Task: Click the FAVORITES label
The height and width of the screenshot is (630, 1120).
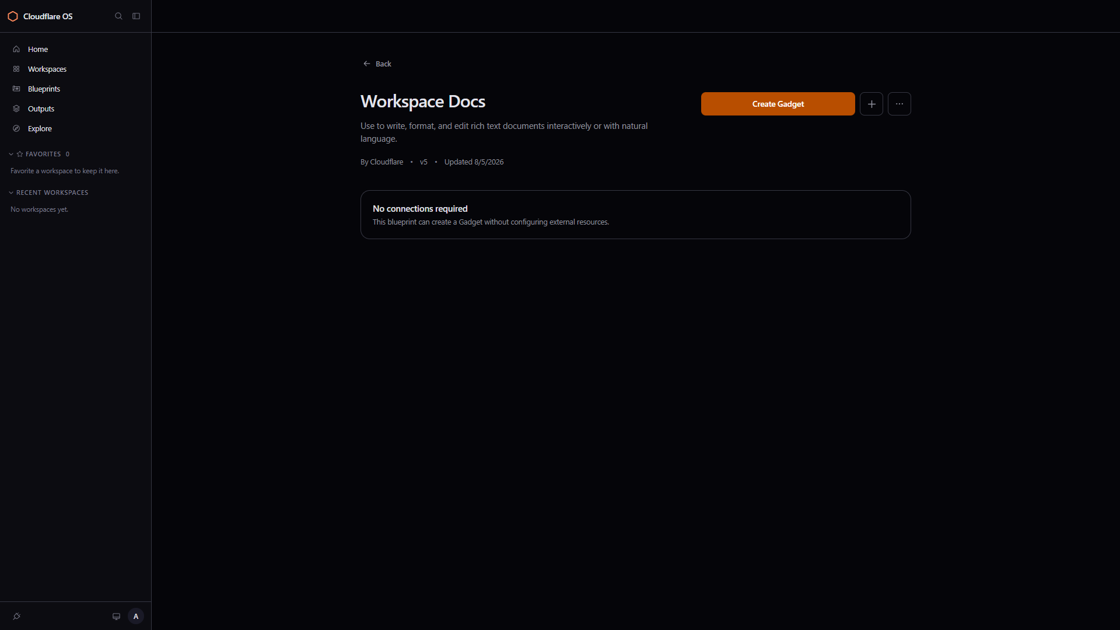Action: click(x=43, y=154)
